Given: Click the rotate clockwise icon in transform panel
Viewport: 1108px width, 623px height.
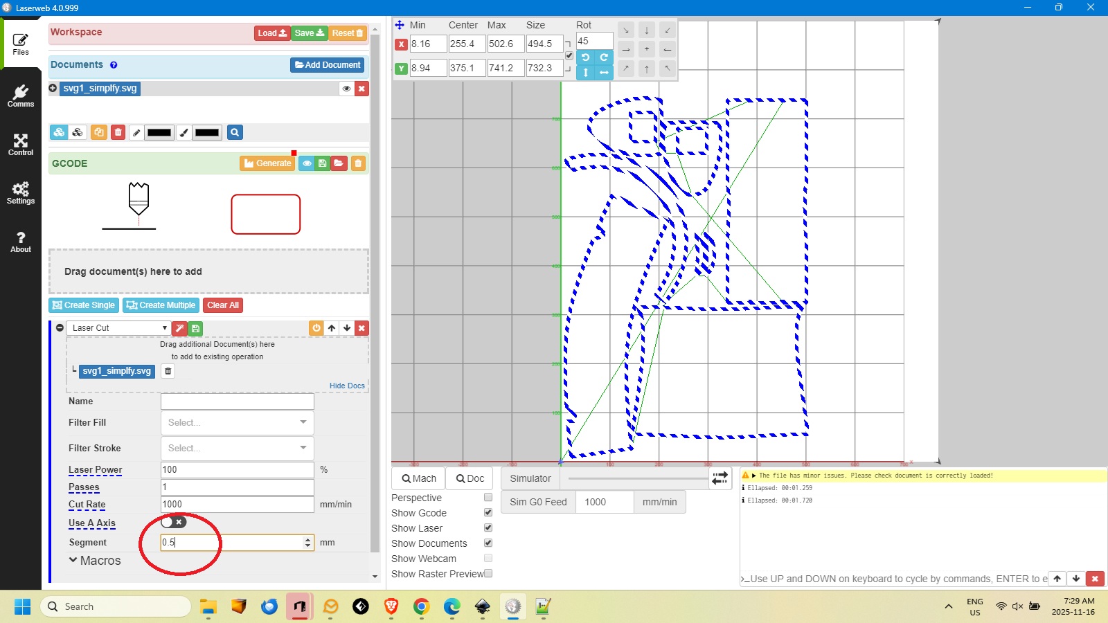Looking at the screenshot, I should tap(604, 57).
